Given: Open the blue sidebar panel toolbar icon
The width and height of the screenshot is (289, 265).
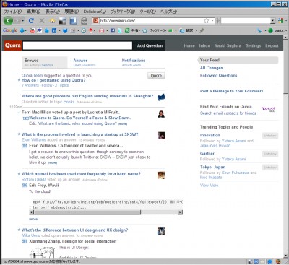Looking at the screenshot, I should click(73, 21).
